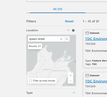
Task: Click the Filters heading
Action: click(x=31, y=21)
